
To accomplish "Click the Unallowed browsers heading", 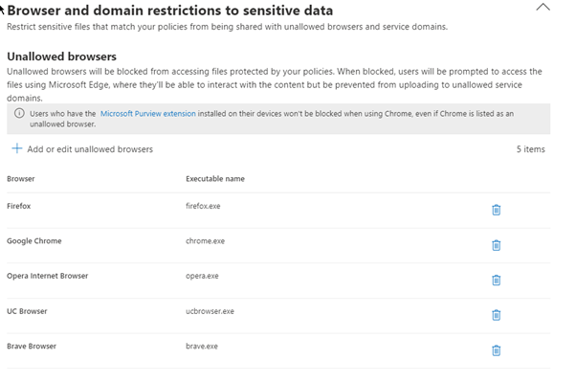I will 61,56.
